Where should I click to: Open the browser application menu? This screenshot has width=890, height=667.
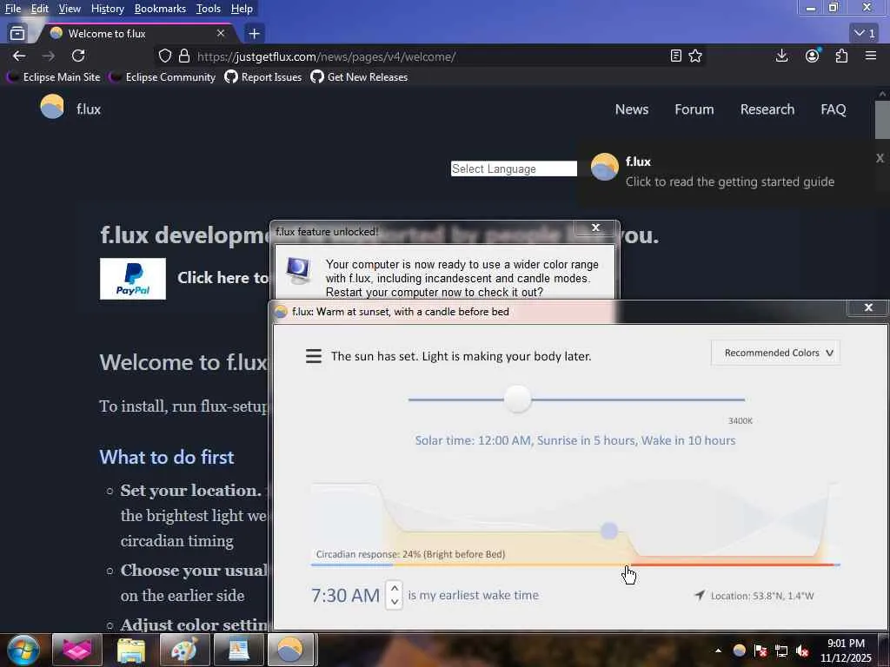pyautogui.click(x=871, y=56)
